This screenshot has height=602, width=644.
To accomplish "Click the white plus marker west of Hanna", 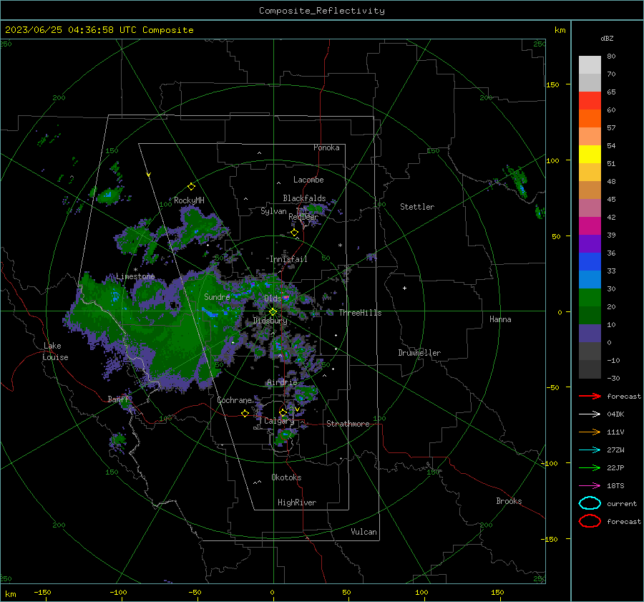I will [404, 288].
